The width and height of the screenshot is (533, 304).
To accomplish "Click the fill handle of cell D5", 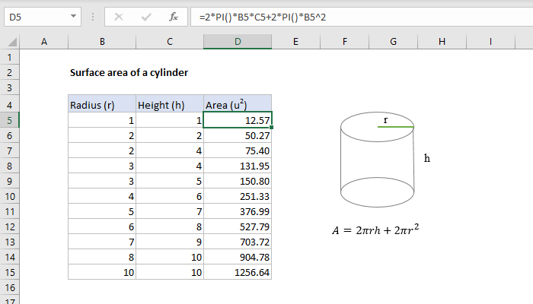I will (271, 127).
